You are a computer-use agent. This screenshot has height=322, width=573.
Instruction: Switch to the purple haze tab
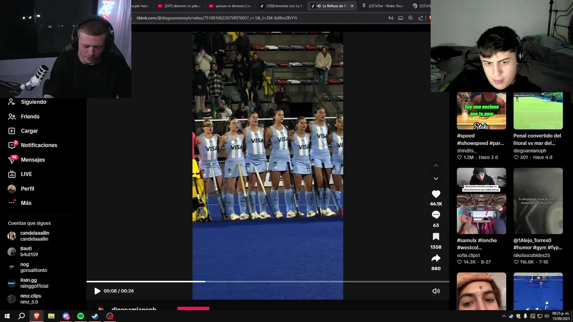(140, 6)
